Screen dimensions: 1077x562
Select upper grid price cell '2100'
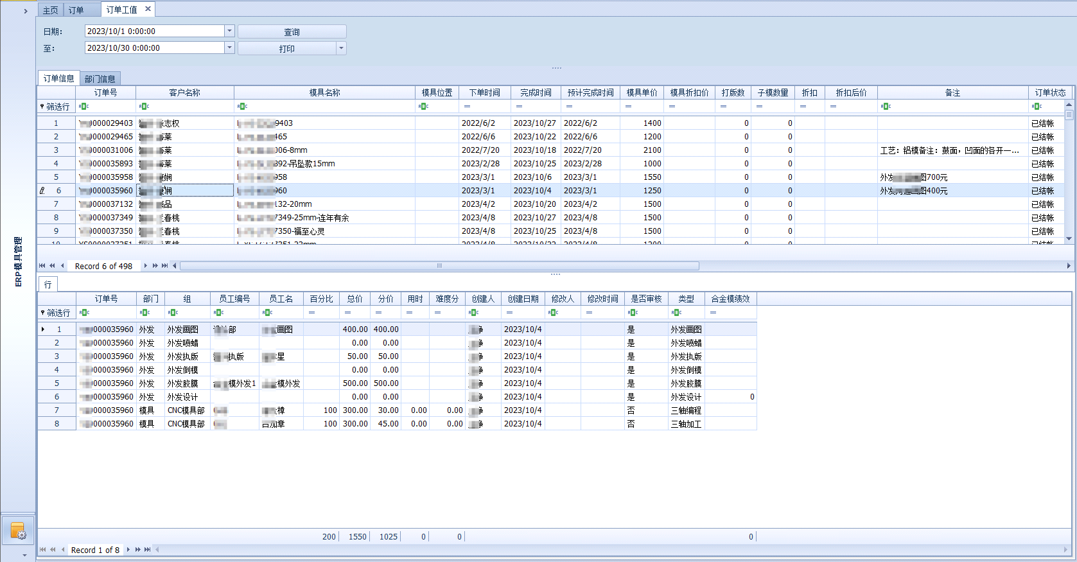point(642,150)
